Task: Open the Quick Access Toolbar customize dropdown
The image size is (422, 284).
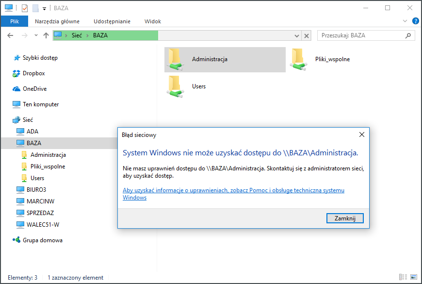Action: [44, 8]
